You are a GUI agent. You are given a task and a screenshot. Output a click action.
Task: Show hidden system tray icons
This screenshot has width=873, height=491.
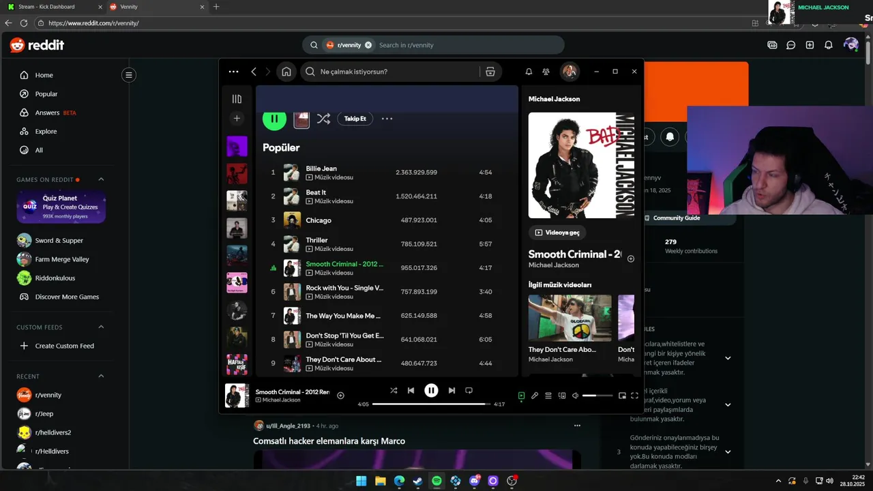(x=778, y=481)
